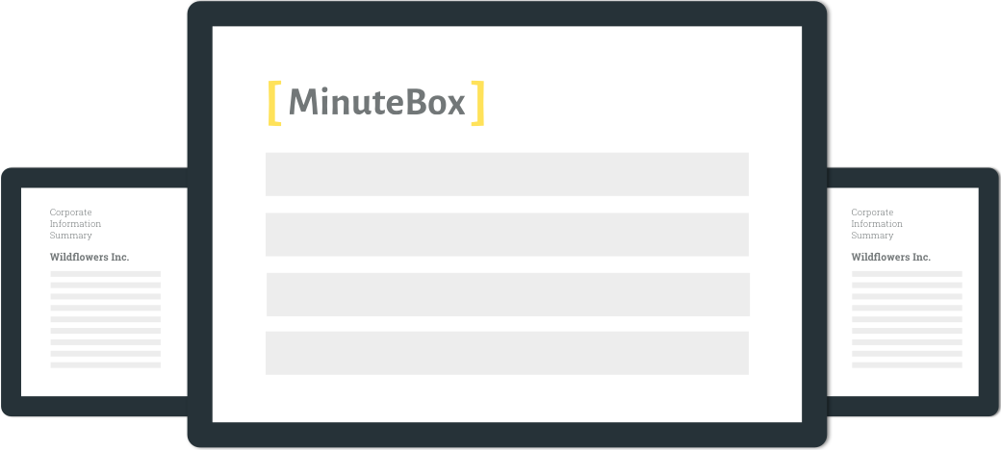Select the first gray placeholder bar in center screen
This screenshot has height=450, width=1001.
[507, 174]
